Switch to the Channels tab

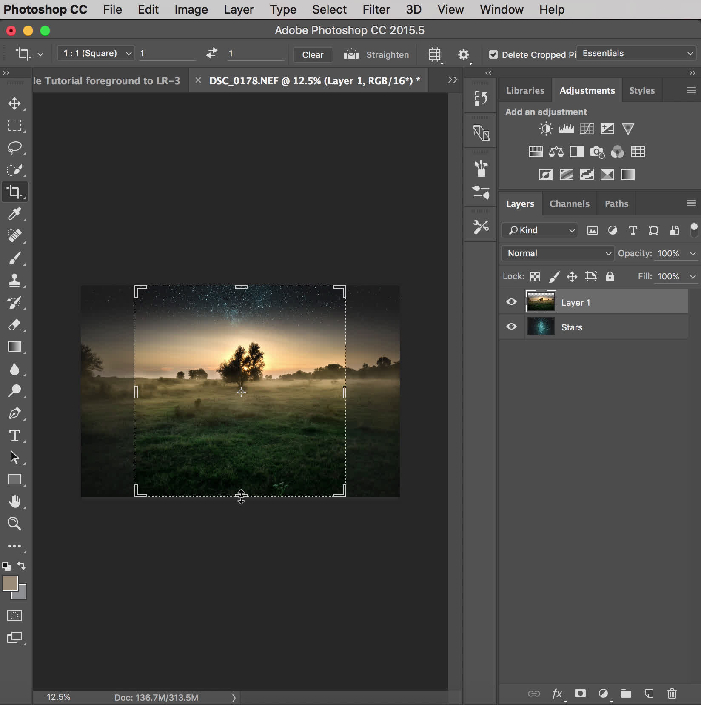click(569, 204)
